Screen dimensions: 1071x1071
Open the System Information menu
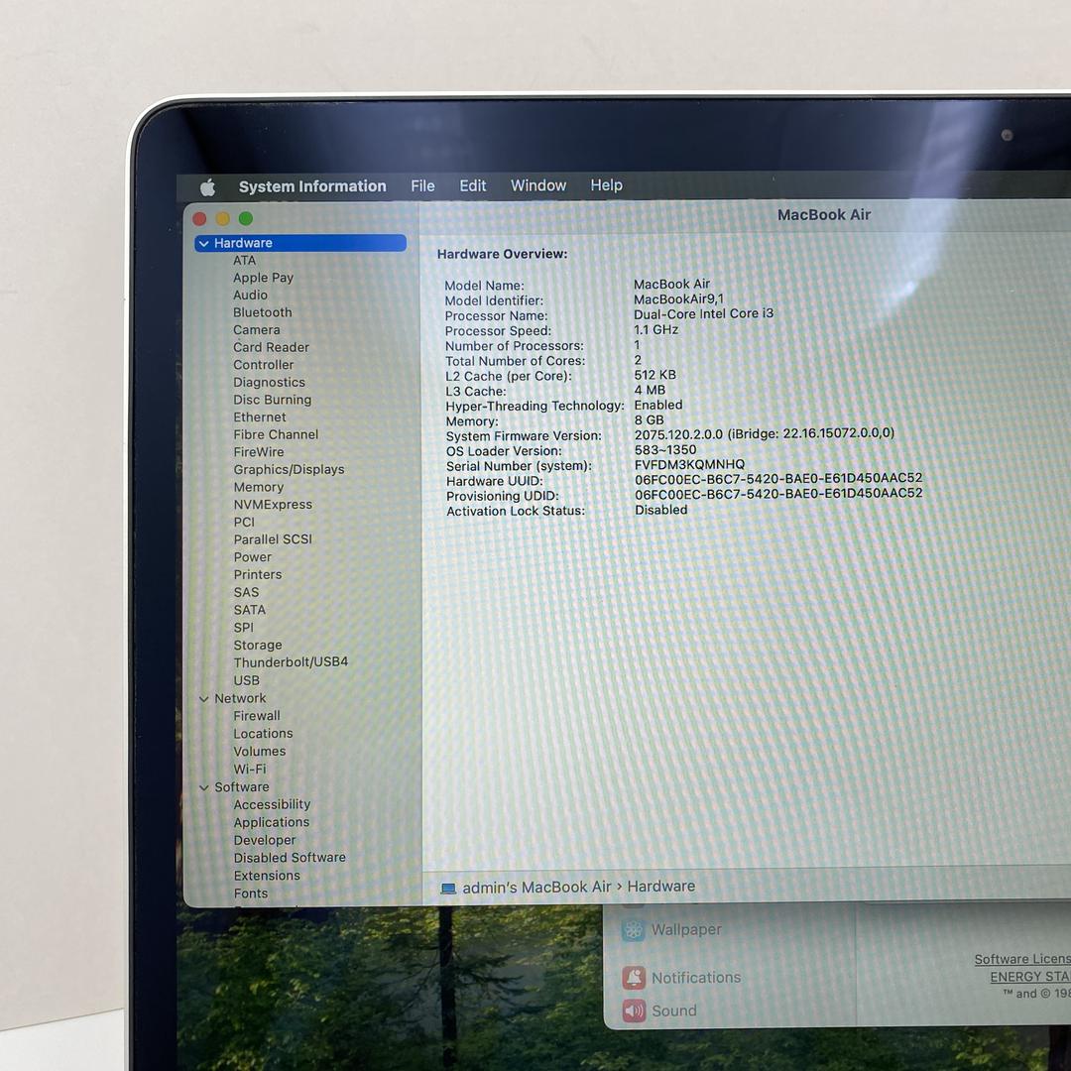312,186
